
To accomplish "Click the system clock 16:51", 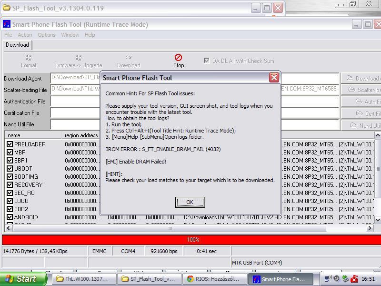I will coord(368,279).
